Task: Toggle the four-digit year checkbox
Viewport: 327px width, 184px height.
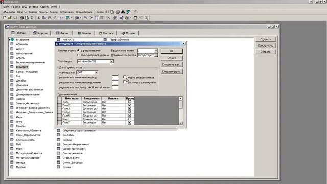Action: click(125, 77)
